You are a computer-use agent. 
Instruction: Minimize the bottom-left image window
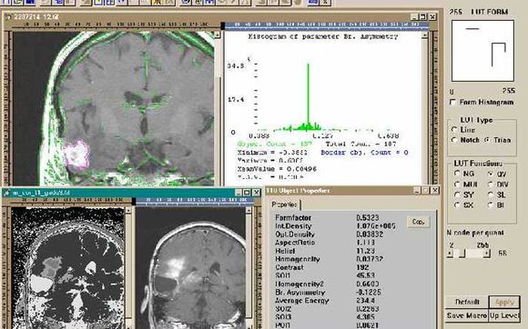click(x=239, y=193)
